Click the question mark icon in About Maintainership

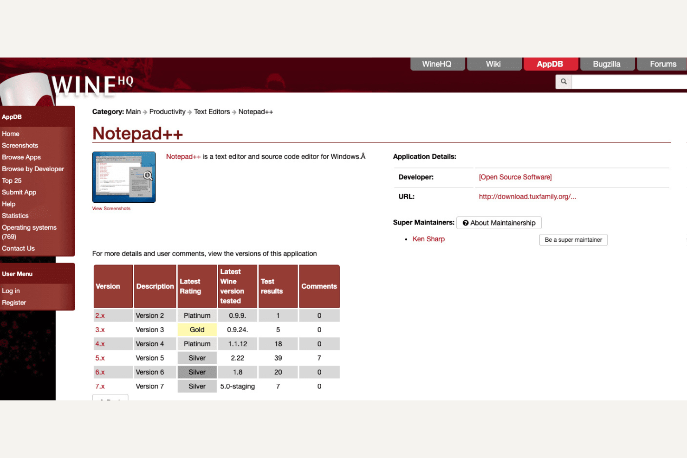point(466,223)
